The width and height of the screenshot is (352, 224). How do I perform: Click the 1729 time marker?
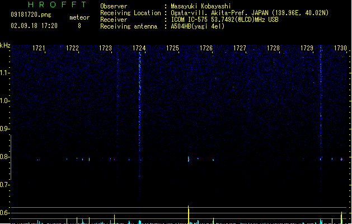point(307,48)
